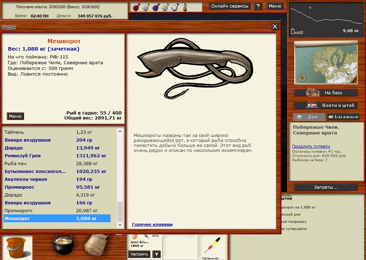Open the region map thumbnail

pos(326,63)
